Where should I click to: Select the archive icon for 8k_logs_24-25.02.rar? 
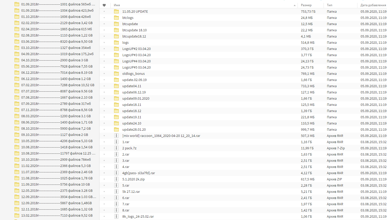pos(117,216)
